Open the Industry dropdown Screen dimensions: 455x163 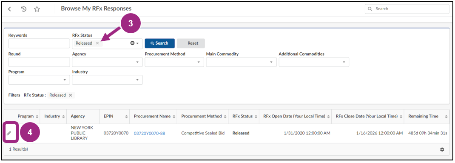click(x=107, y=80)
